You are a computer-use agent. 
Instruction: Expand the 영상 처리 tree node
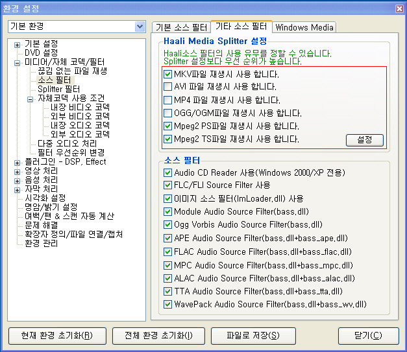point(17,172)
